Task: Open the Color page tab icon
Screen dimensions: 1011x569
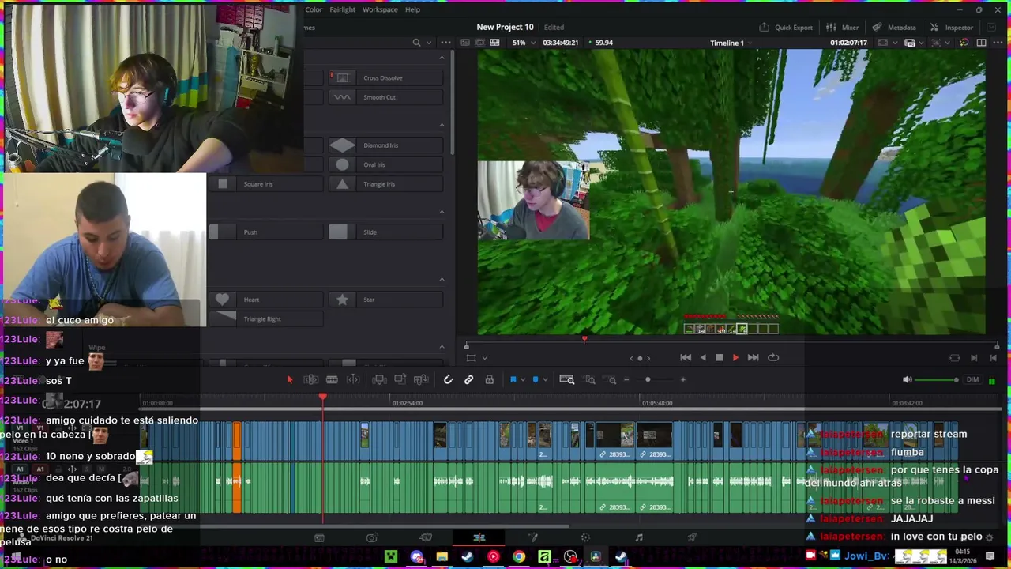Action: (585, 538)
